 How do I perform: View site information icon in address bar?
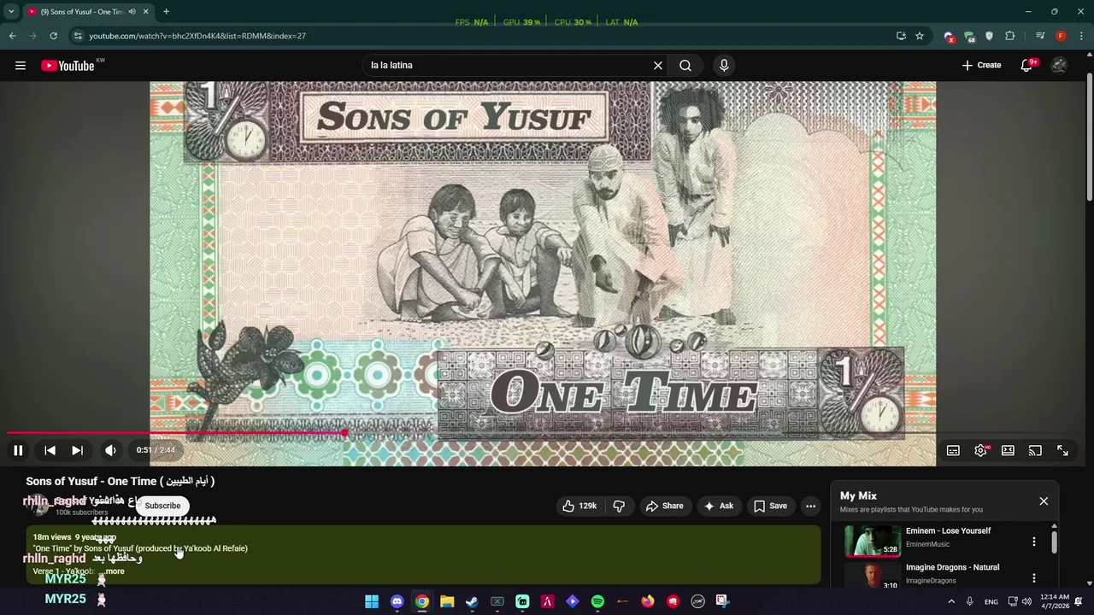78,36
